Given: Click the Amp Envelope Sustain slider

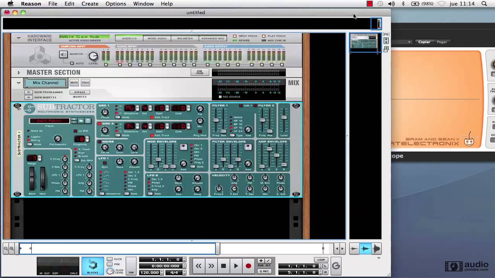Looking at the screenshot, I should point(276,156).
